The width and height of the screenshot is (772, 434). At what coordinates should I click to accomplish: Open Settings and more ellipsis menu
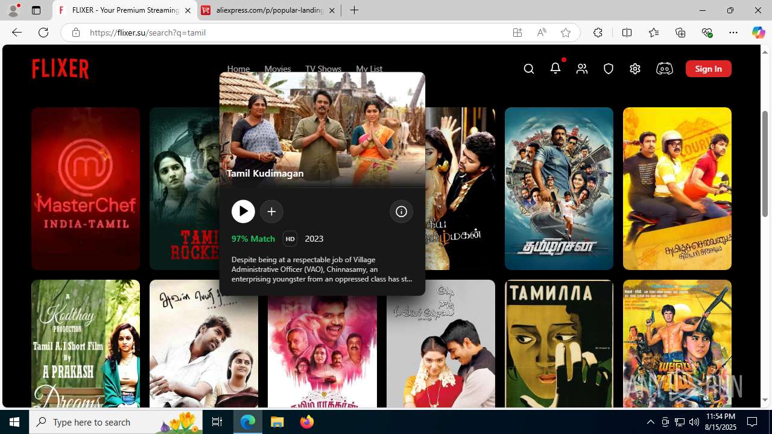[x=733, y=33]
